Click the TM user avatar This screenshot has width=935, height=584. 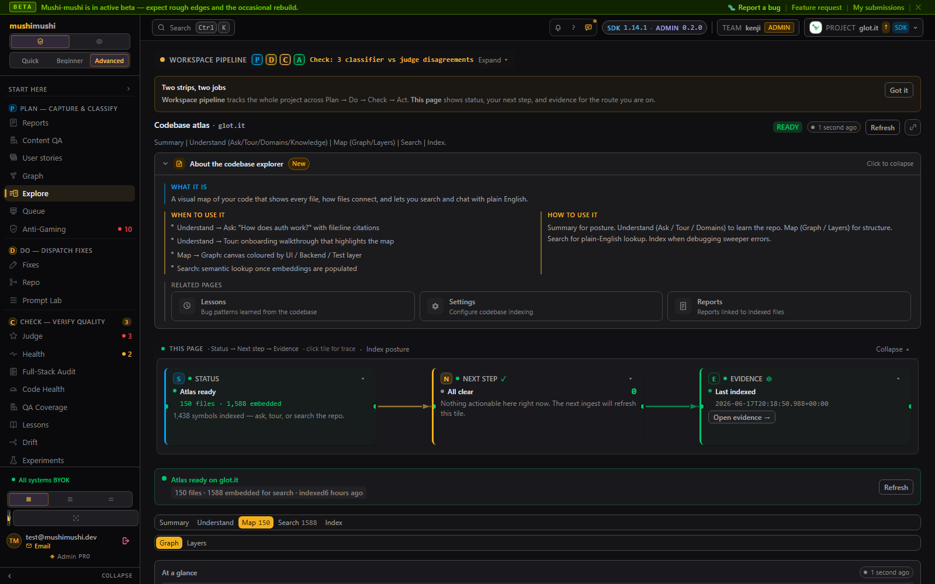14,541
